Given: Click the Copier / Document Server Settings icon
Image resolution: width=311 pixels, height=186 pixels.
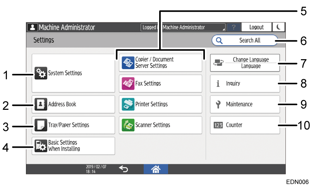Looking at the screenshot, I should click(x=127, y=63).
